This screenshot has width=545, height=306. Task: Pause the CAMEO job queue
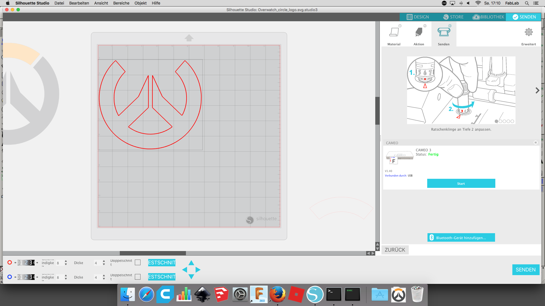tap(536, 143)
